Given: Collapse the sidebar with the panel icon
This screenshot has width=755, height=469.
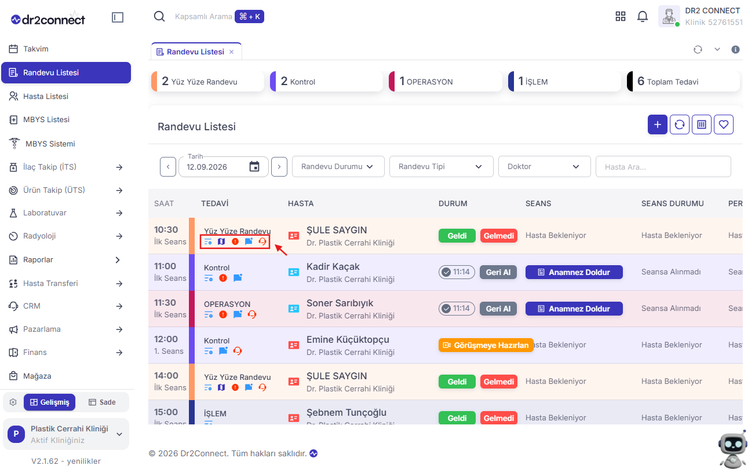Looking at the screenshot, I should [x=118, y=17].
